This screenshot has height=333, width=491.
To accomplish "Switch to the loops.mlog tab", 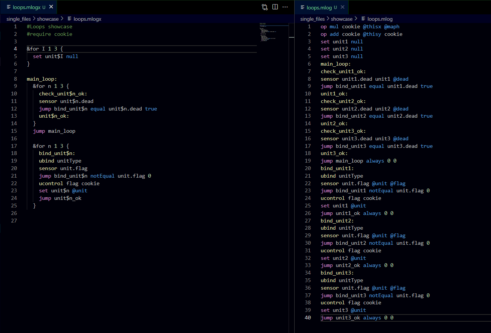I will point(321,7).
